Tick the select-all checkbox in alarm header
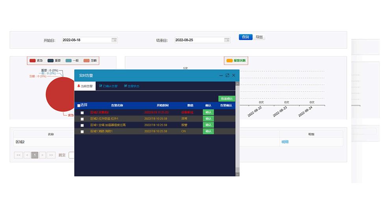Image resolution: width=384 pixels, height=222 pixels. point(79,105)
